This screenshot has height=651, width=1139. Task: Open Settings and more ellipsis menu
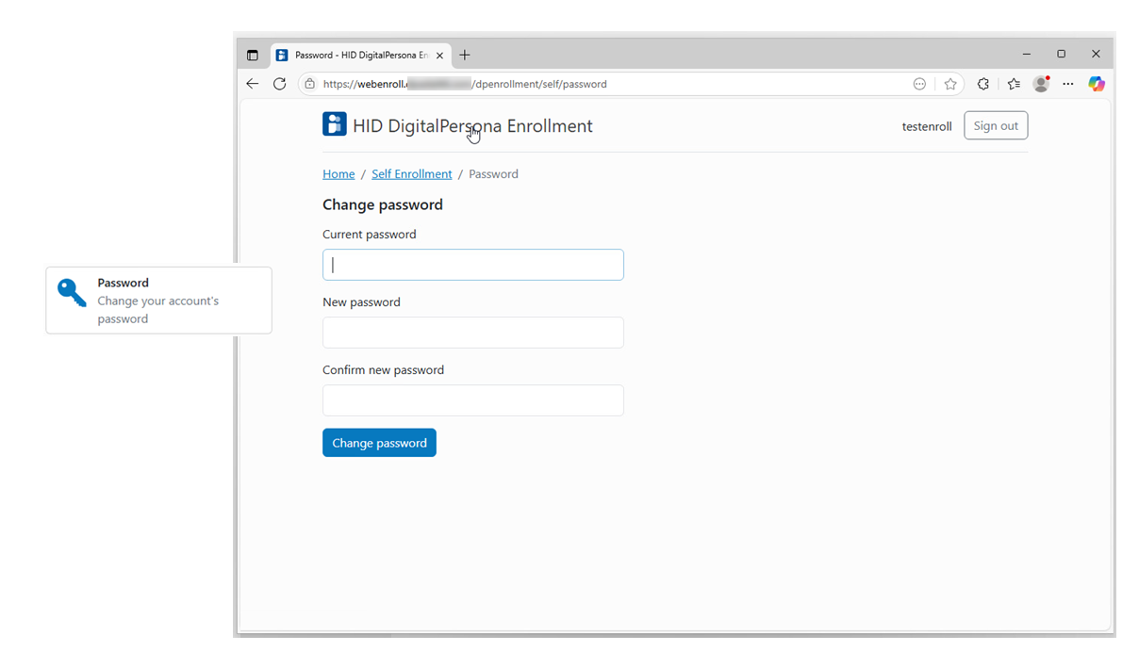[x=1068, y=84]
